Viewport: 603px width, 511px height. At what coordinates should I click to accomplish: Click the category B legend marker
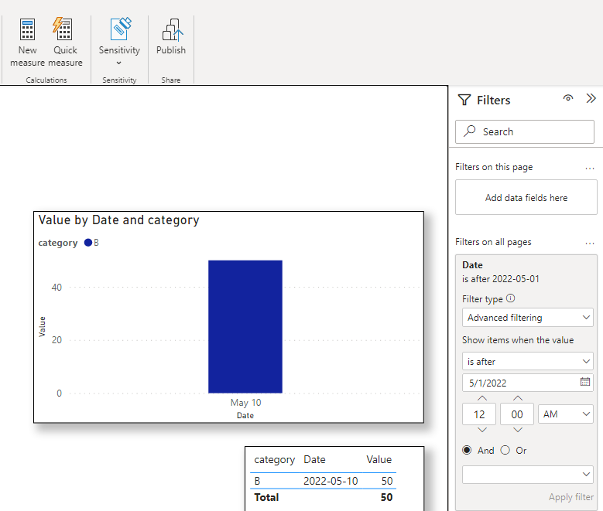[88, 243]
